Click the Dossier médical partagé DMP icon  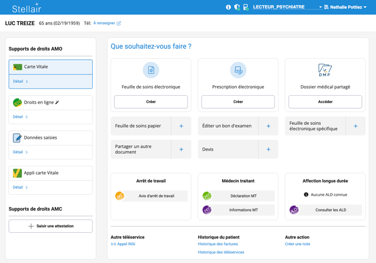325,70
